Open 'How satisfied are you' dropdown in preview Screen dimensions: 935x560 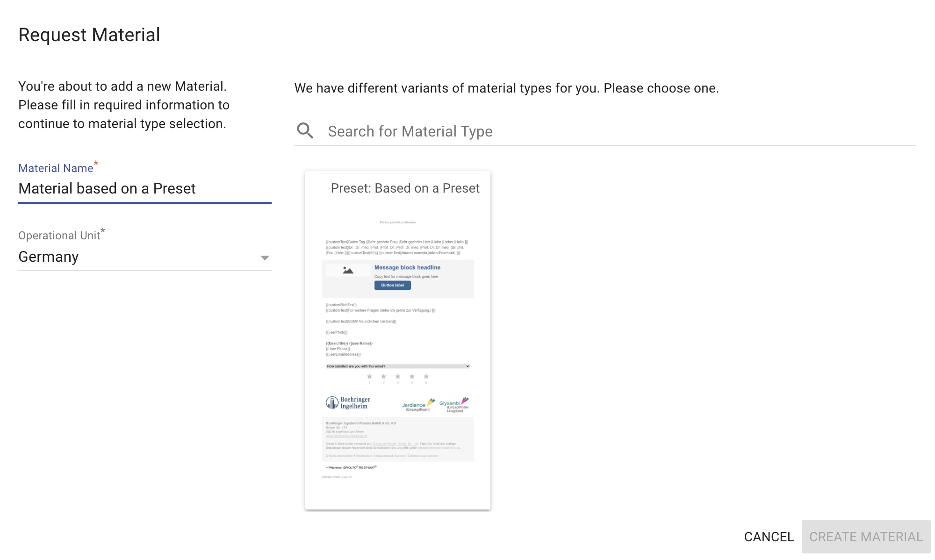click(397, 366)
